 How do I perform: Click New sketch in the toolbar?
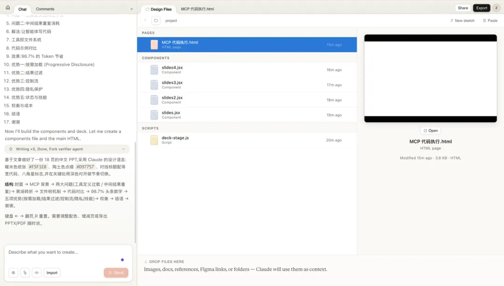(x=462, y=21)
